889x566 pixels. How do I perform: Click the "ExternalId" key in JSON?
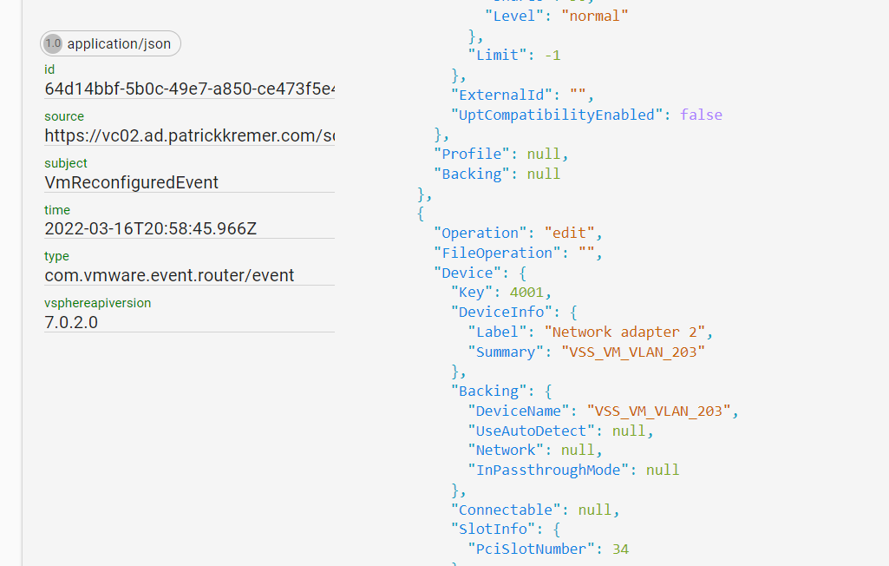501,95
